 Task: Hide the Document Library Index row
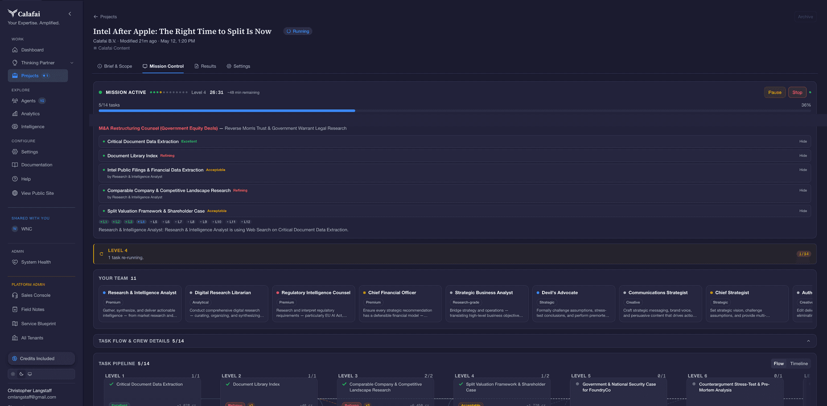[x=803, y=156]
